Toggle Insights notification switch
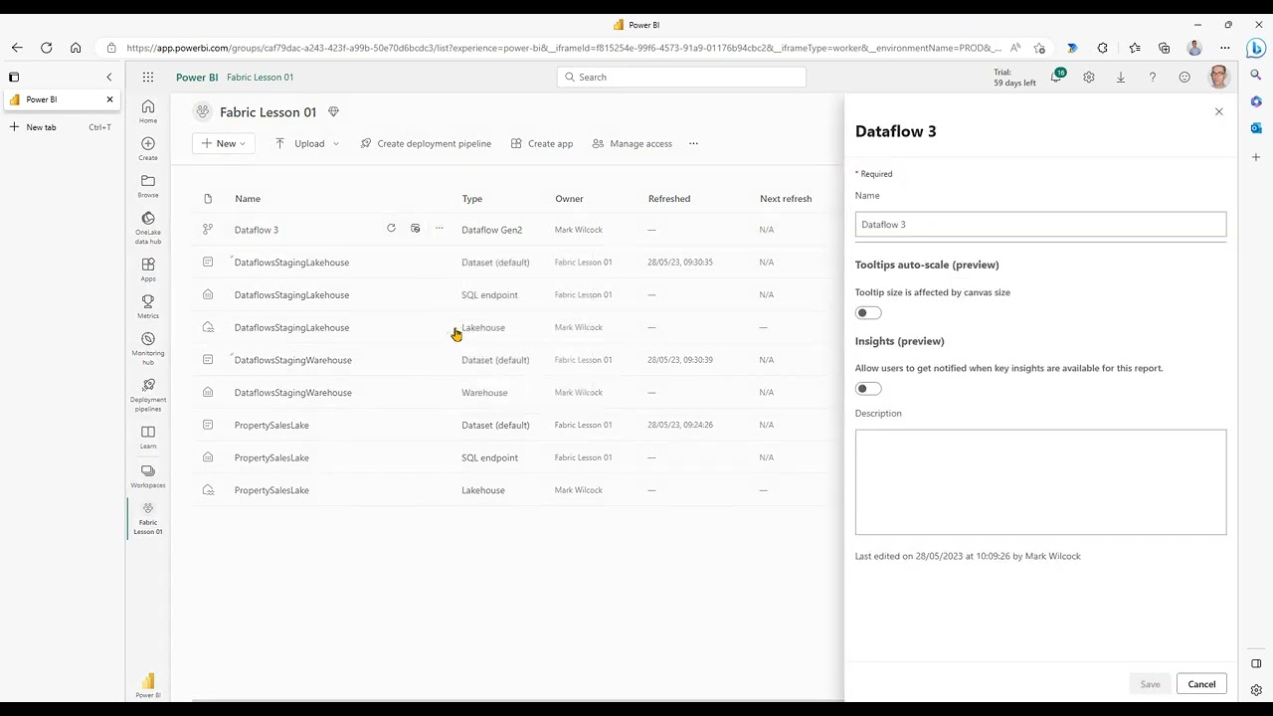The image size is (1273, 716). [x=868, y=389]
